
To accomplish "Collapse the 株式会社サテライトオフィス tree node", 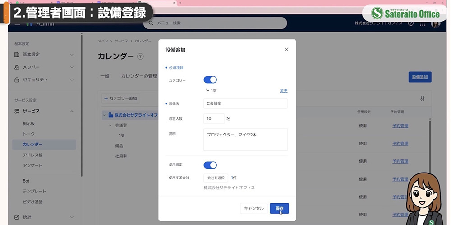I will pyautogui.click(x=104, y=115).
